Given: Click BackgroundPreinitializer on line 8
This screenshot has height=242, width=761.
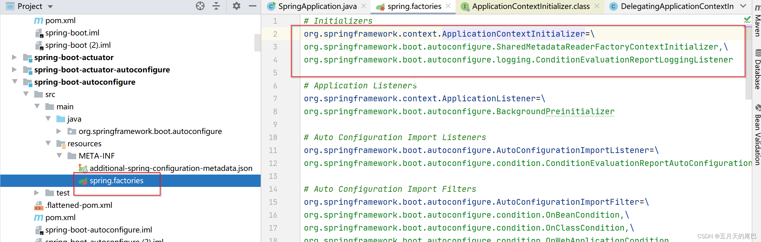Looking at the screenshot, I should coord(555,111).
